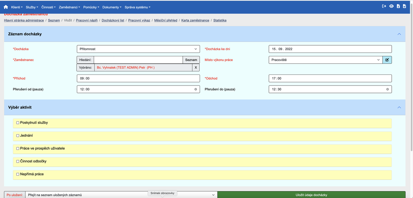Enable the Jednání activity

pyautogui.click(x=18, y=135)
